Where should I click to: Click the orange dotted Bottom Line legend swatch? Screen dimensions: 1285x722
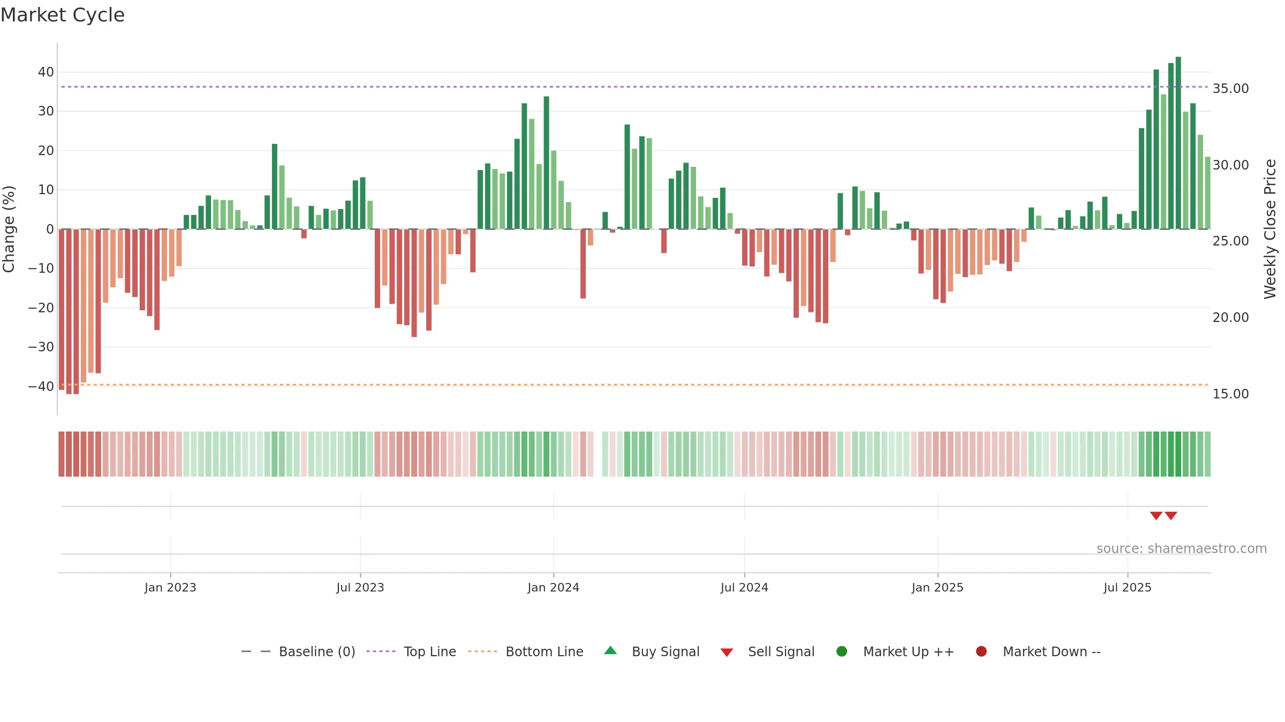coord(482,651)
